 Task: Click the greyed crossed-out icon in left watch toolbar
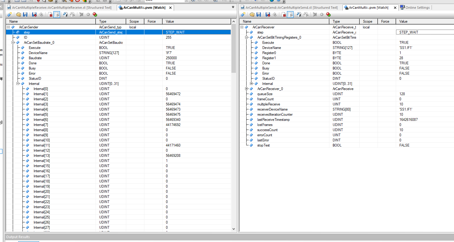(81, 14)
